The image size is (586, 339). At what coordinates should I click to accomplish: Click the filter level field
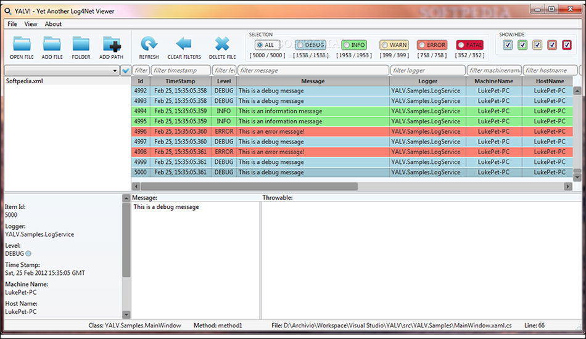pos(225,70)
